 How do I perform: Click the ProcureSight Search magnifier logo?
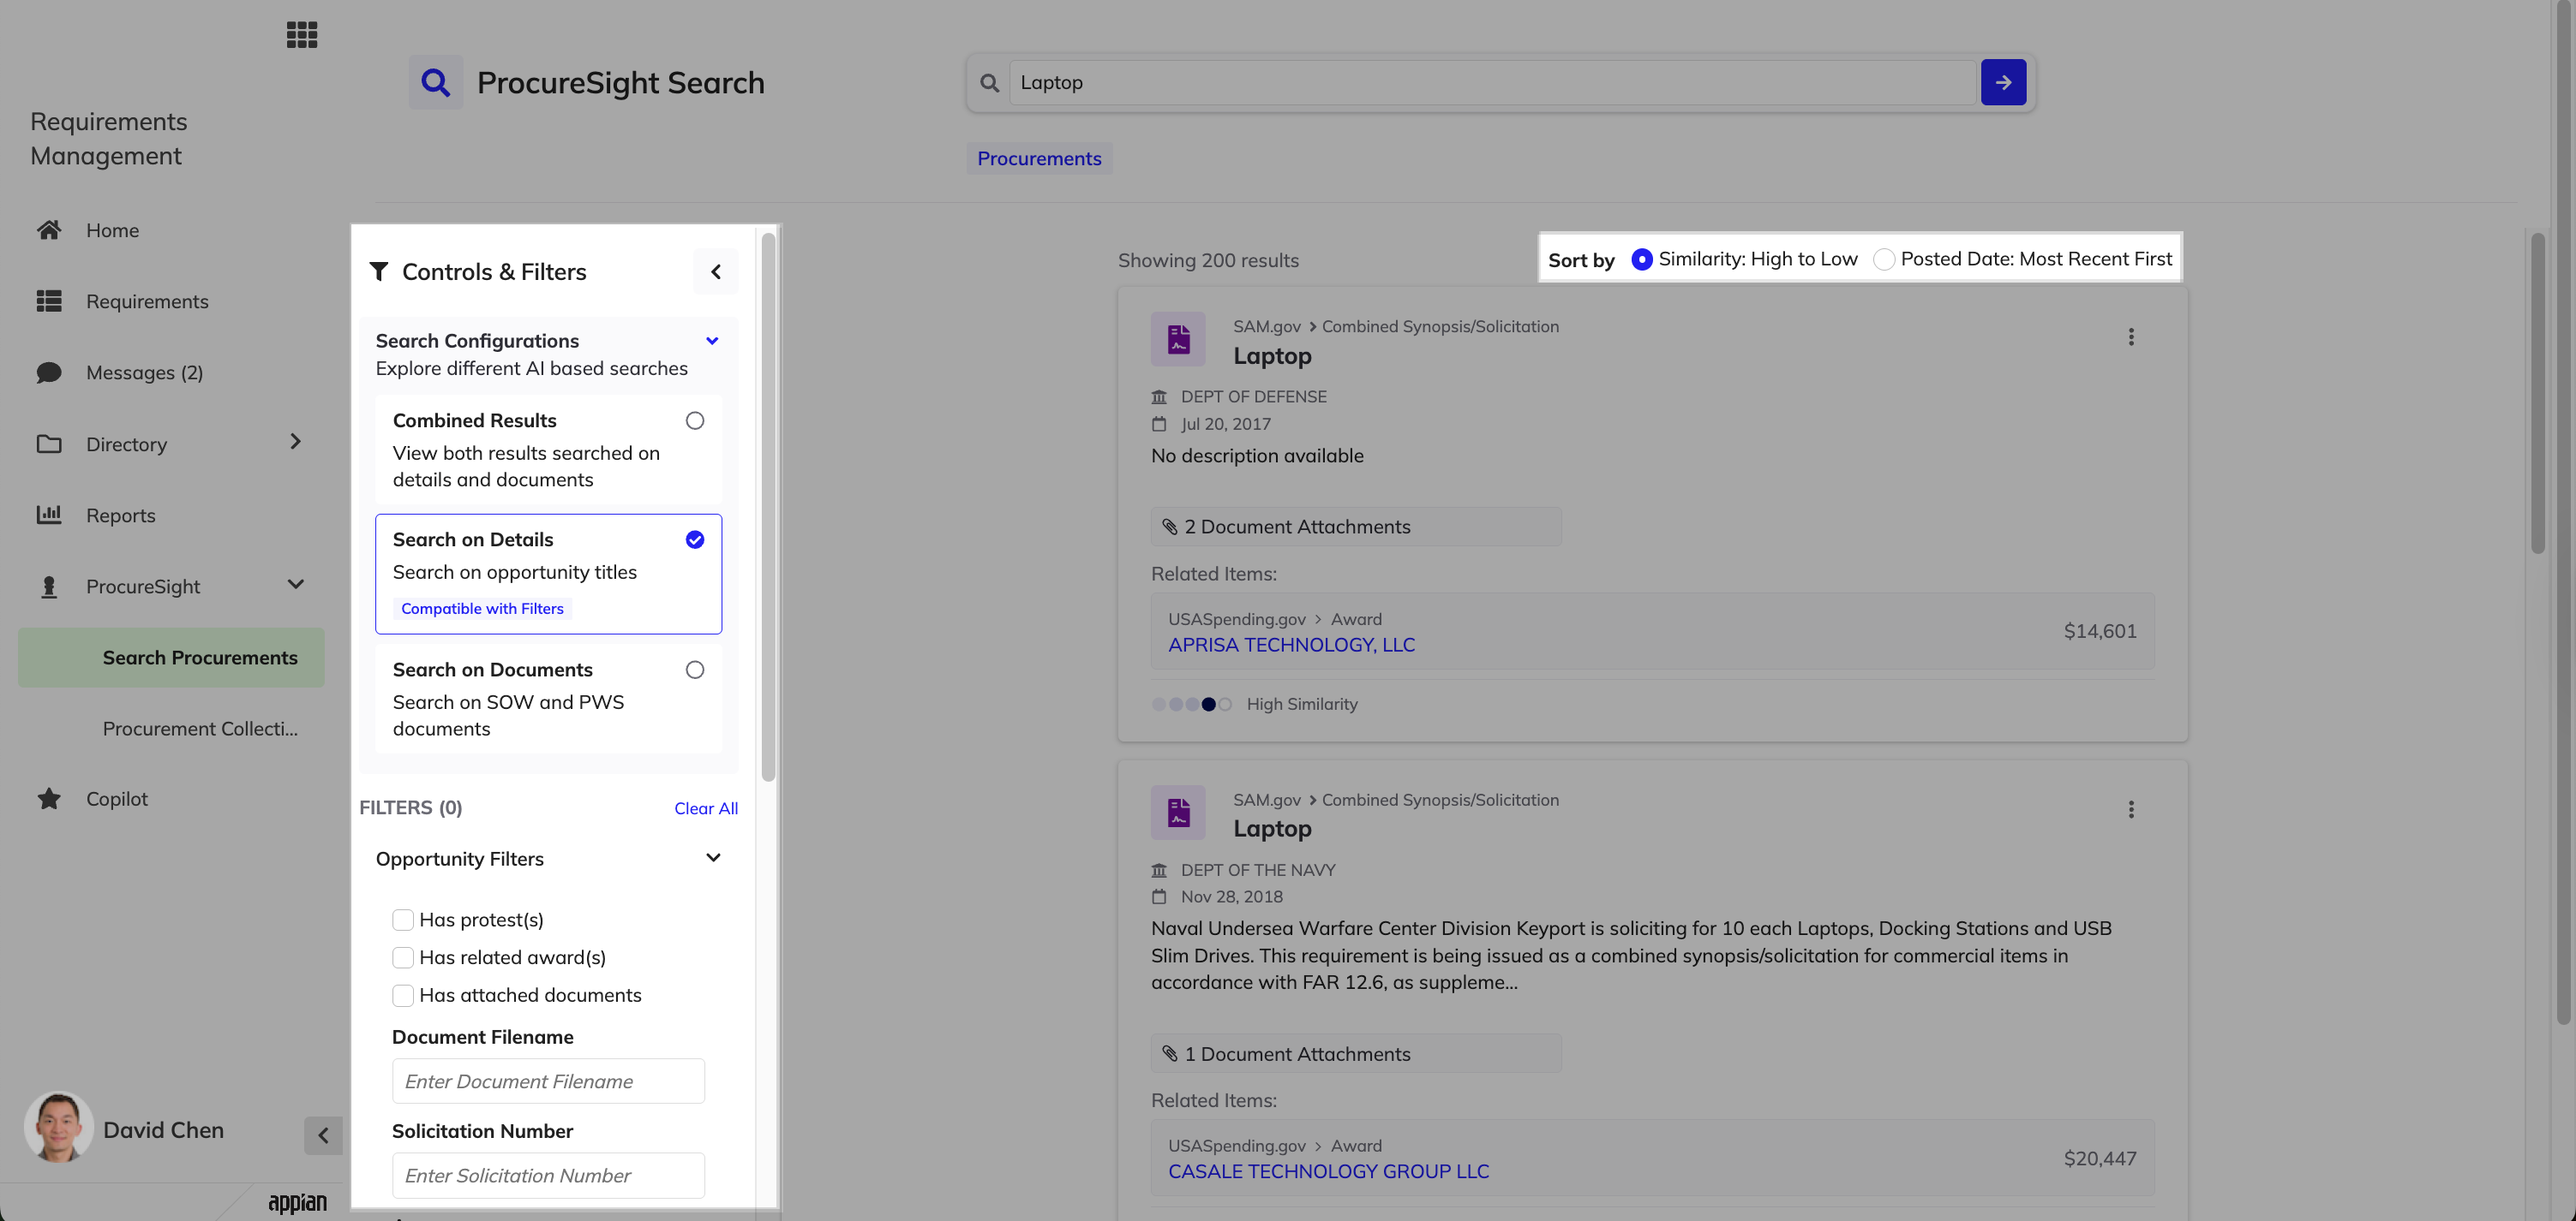tap(435, 82)
